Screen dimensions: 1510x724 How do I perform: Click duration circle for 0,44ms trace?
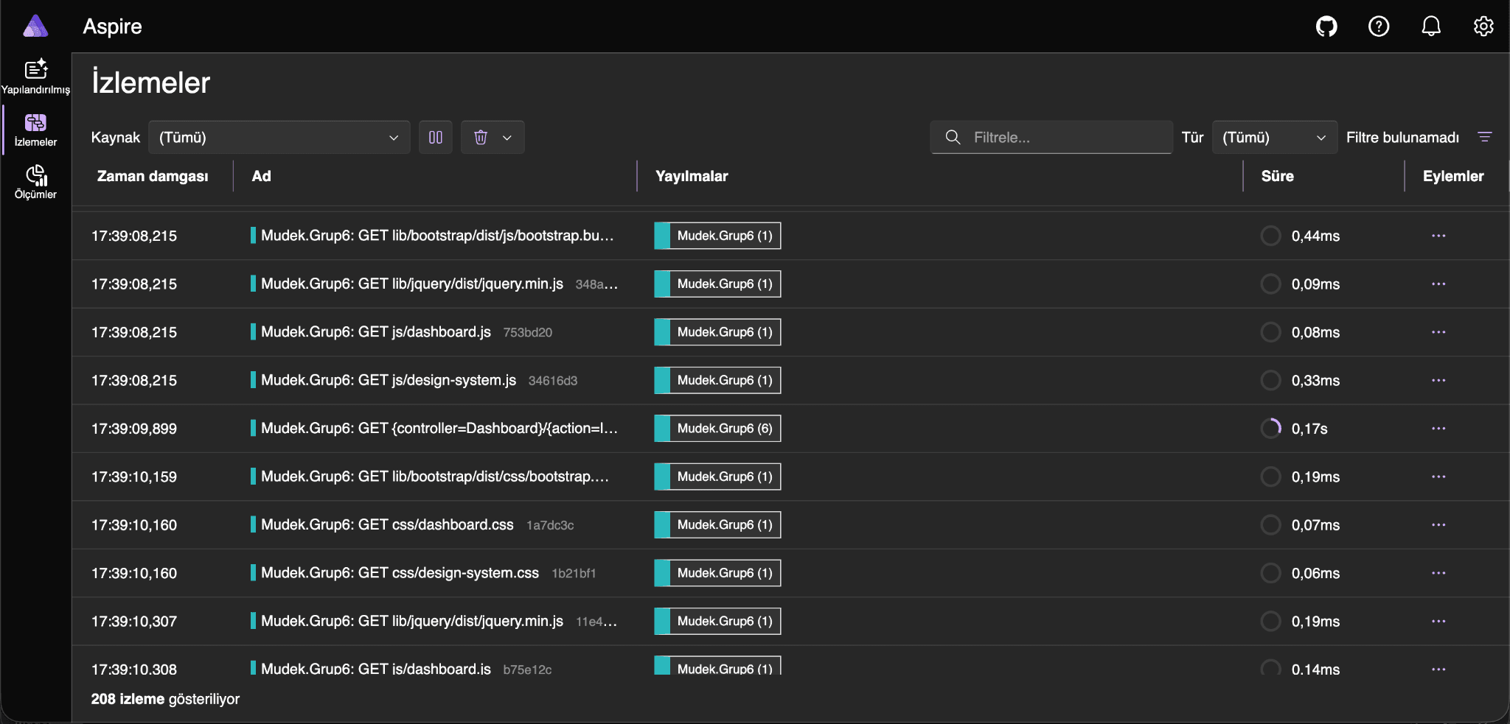tap(1270, 236)
